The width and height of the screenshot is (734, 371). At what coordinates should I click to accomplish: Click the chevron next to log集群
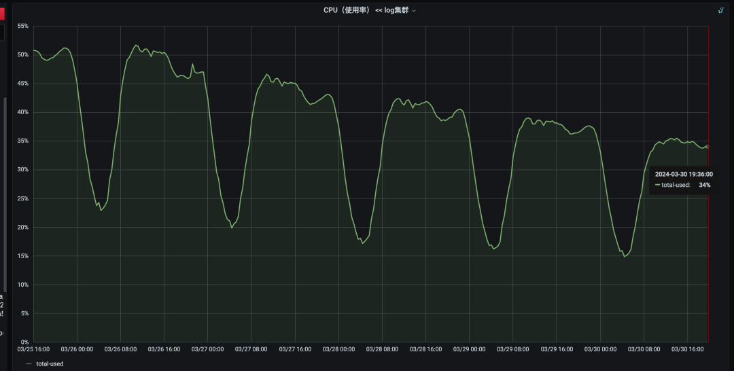pos(413,11)
